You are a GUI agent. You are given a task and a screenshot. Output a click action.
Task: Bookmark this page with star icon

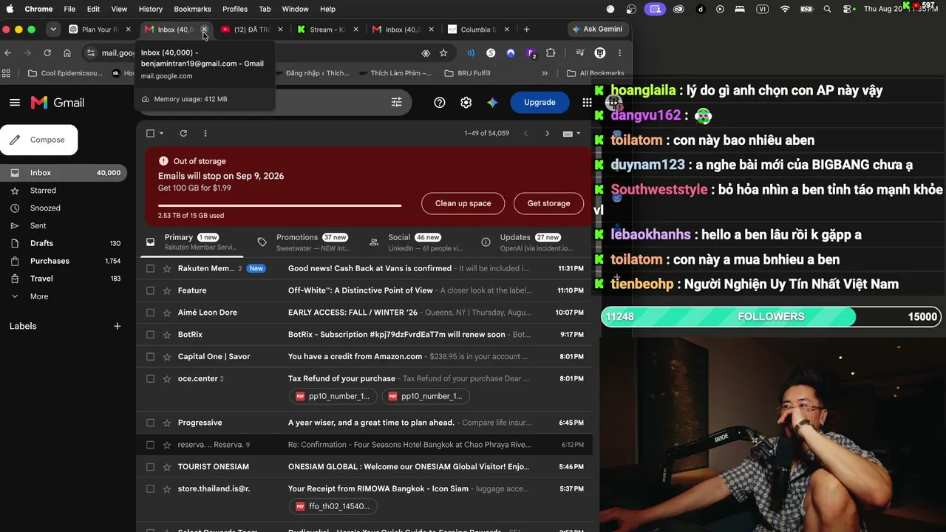(x=443, y=52)
